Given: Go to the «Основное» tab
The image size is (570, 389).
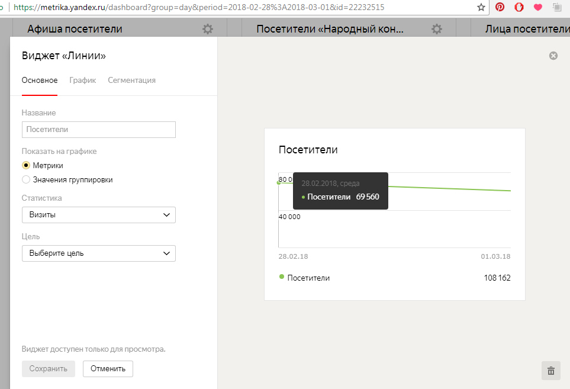Looking at the screenshot, I should click(40, 81).
